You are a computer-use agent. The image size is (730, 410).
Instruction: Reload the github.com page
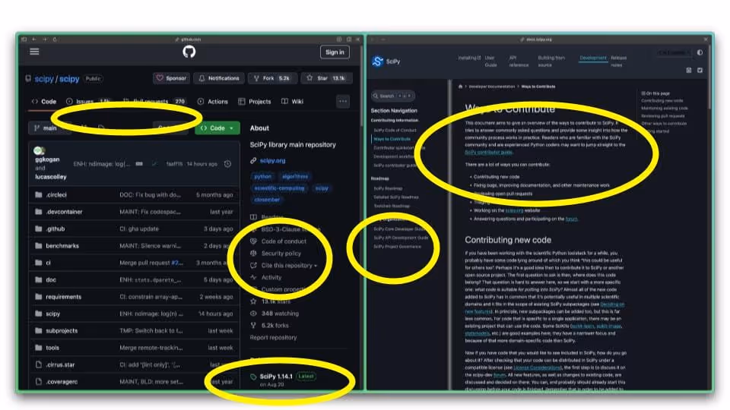55,39
